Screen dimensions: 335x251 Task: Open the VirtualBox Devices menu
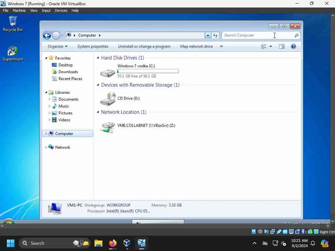coord(61,10)
